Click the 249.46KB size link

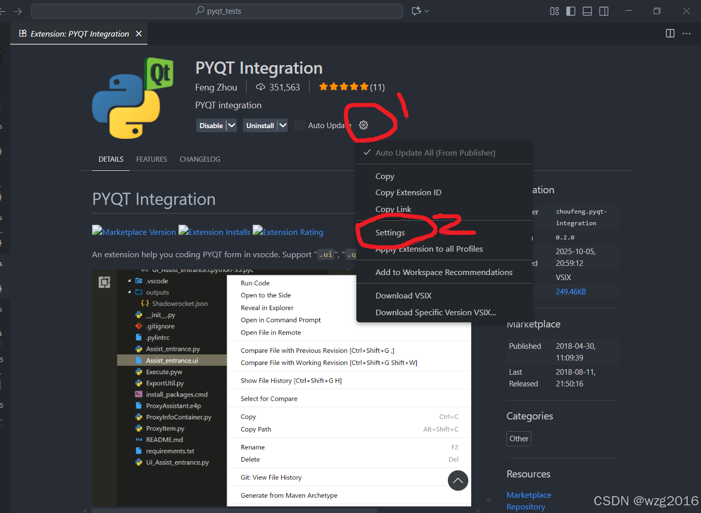click(571, 292)
